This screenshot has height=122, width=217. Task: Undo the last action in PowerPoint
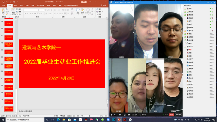7,2
